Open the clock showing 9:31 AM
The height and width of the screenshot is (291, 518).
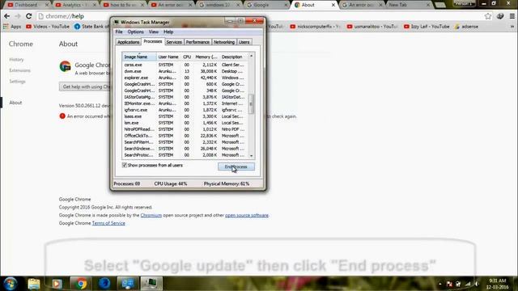click(x=497, y=284)
